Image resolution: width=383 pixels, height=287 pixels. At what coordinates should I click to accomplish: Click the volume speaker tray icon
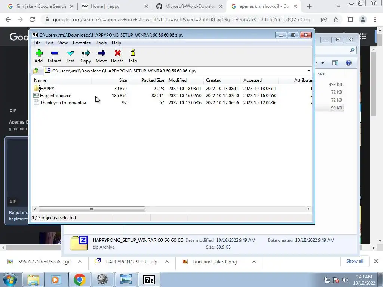coord(345,280)
